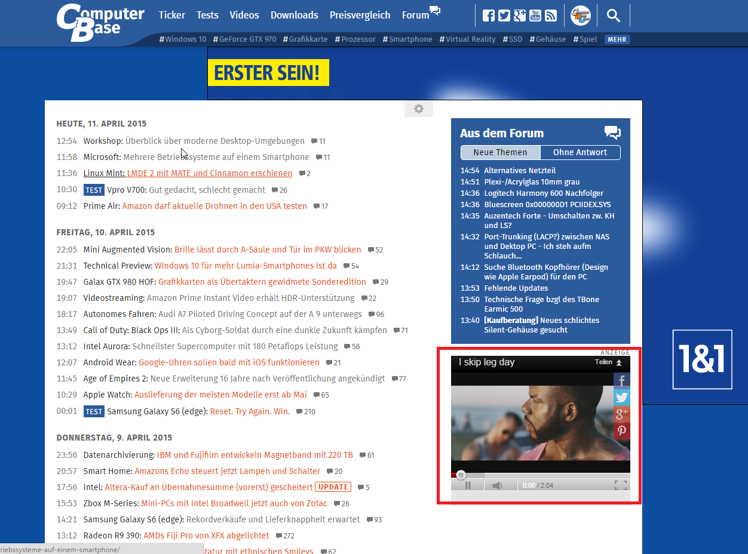Open Google+ icon in the header
The width and height of the screenshot is (748, 554).
520,16
